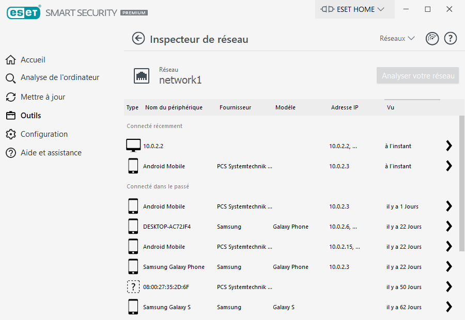Click the Configuration gear icon
Image resolution: width=465 pixels, height=320 pixels.
tap(11, 134)
